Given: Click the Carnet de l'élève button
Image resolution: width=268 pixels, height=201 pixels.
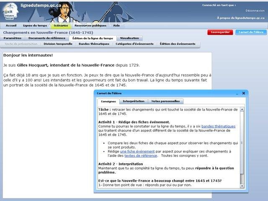Looking at the screenshot, I should pos(251,32).
